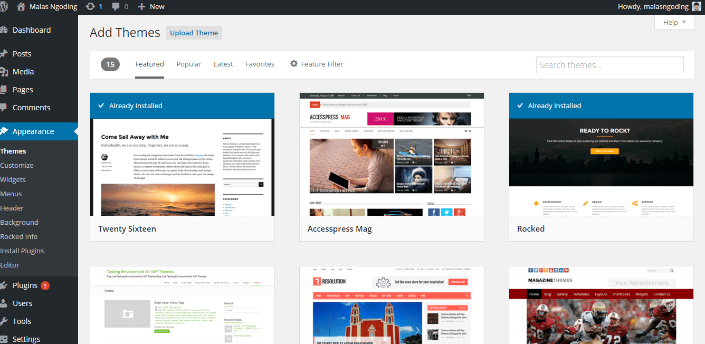Click the Dashboard gauge icon
This screenshot has width=705, height=344.
coord(4,30)
